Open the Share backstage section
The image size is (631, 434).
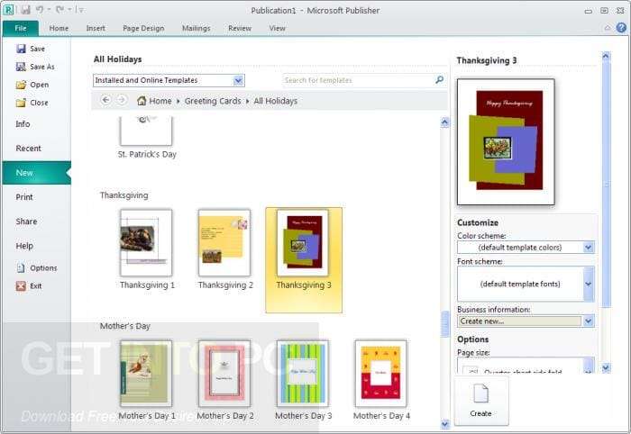[26, 222]
